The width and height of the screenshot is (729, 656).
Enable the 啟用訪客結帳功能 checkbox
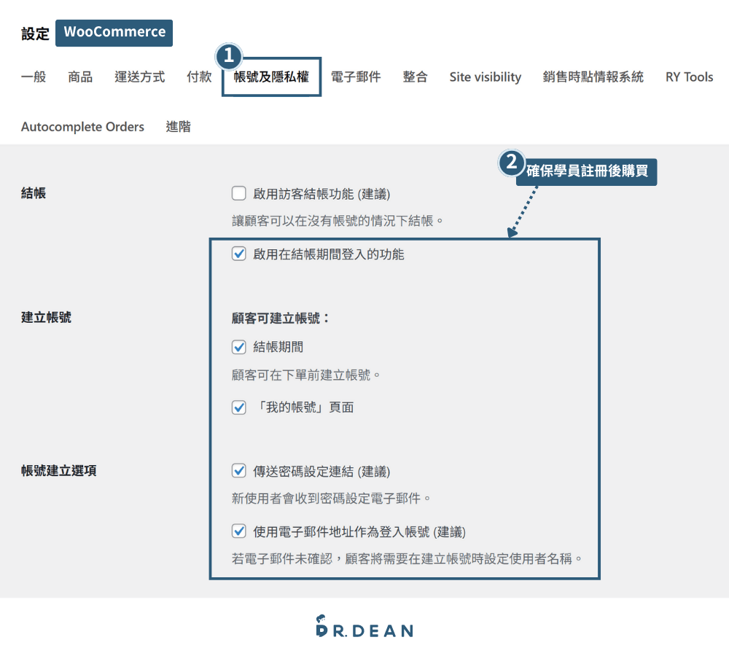click(238, 194)
